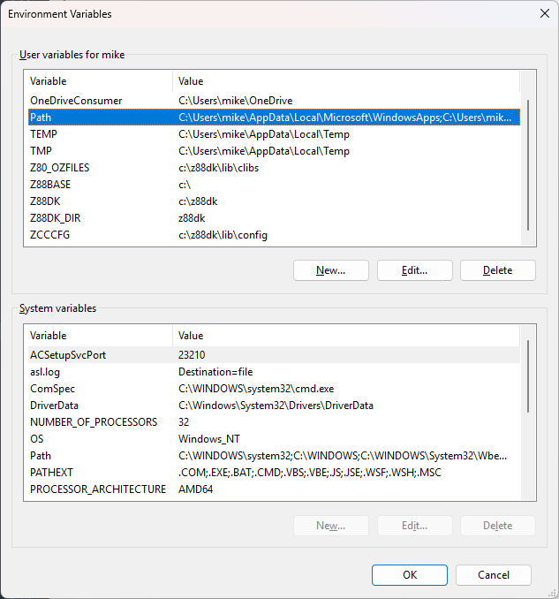559x599 pixels.
Task: Select the PATHEXT system variable
Action: pyautogui.click(x=51, y=473)
